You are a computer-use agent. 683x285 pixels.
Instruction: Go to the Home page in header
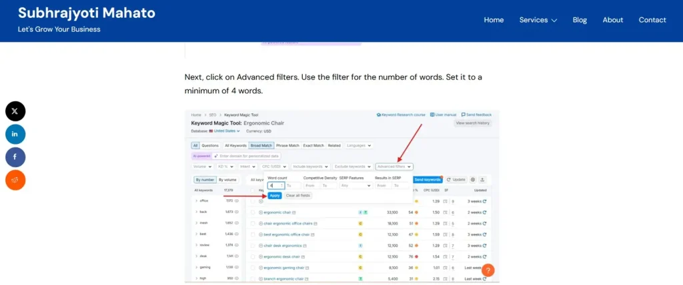[x=494, y=20]
